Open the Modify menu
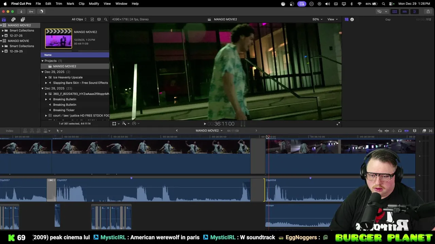Viewport: 435px width, 244px height. point(94,3)
